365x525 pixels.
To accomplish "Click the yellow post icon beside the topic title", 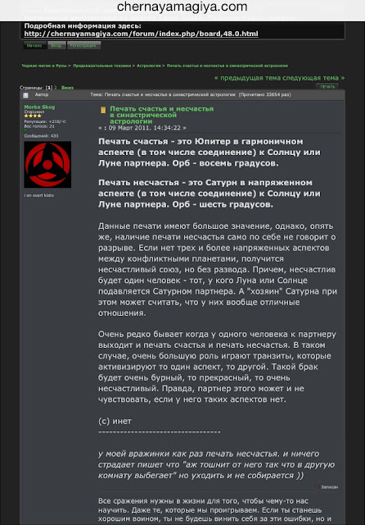I will (x=103, y=110).
